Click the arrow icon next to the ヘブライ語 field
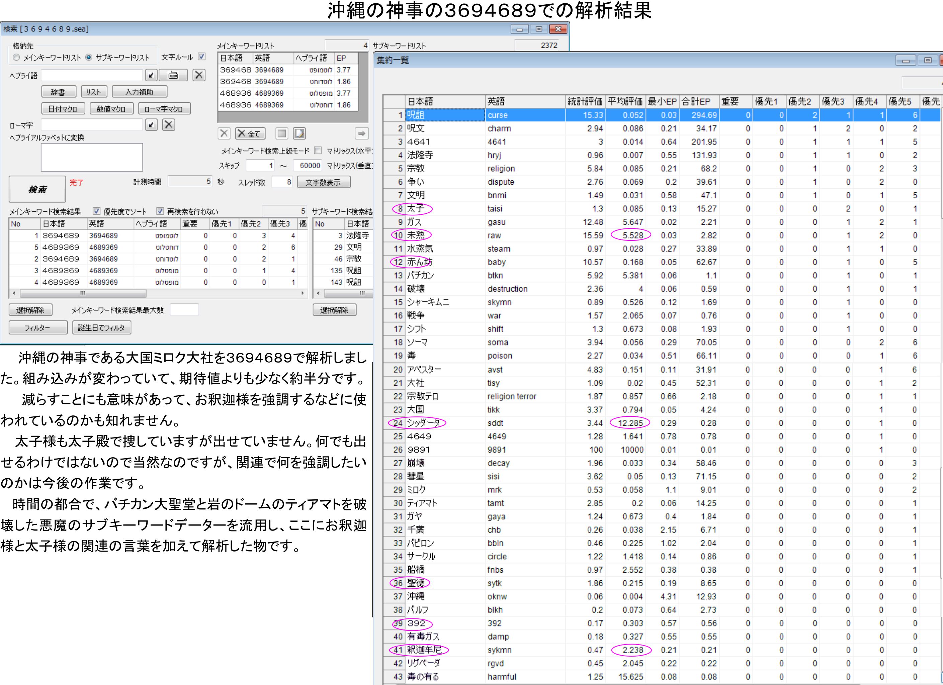 click(x=151, y=75)
